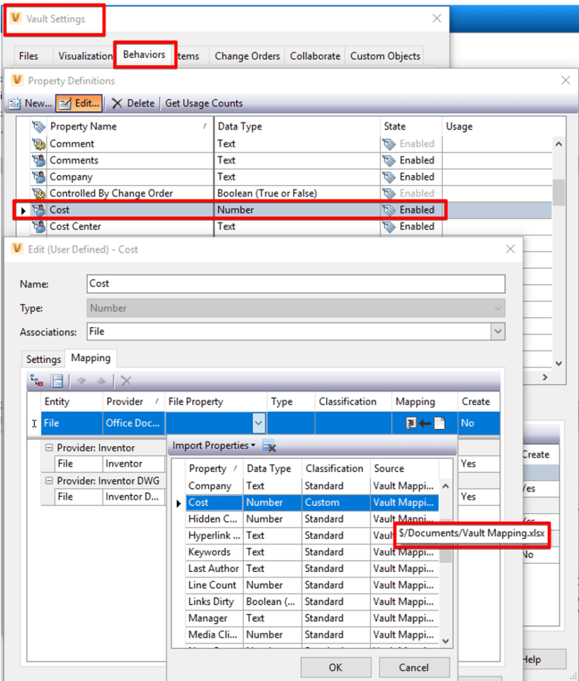Sort by Property Name column header
The image size is (579, 681).
(x=130, y=126)
